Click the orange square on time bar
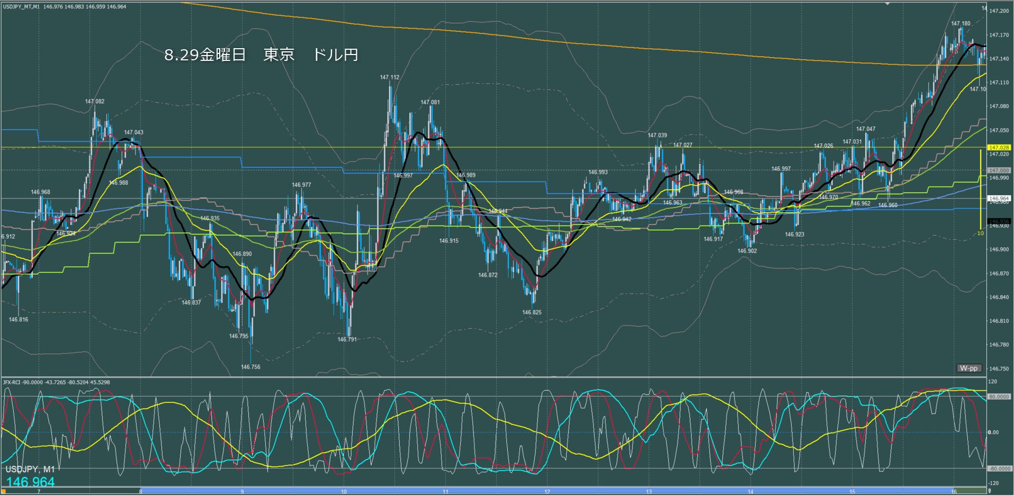 pyautogui.click(x=3, y=492)
